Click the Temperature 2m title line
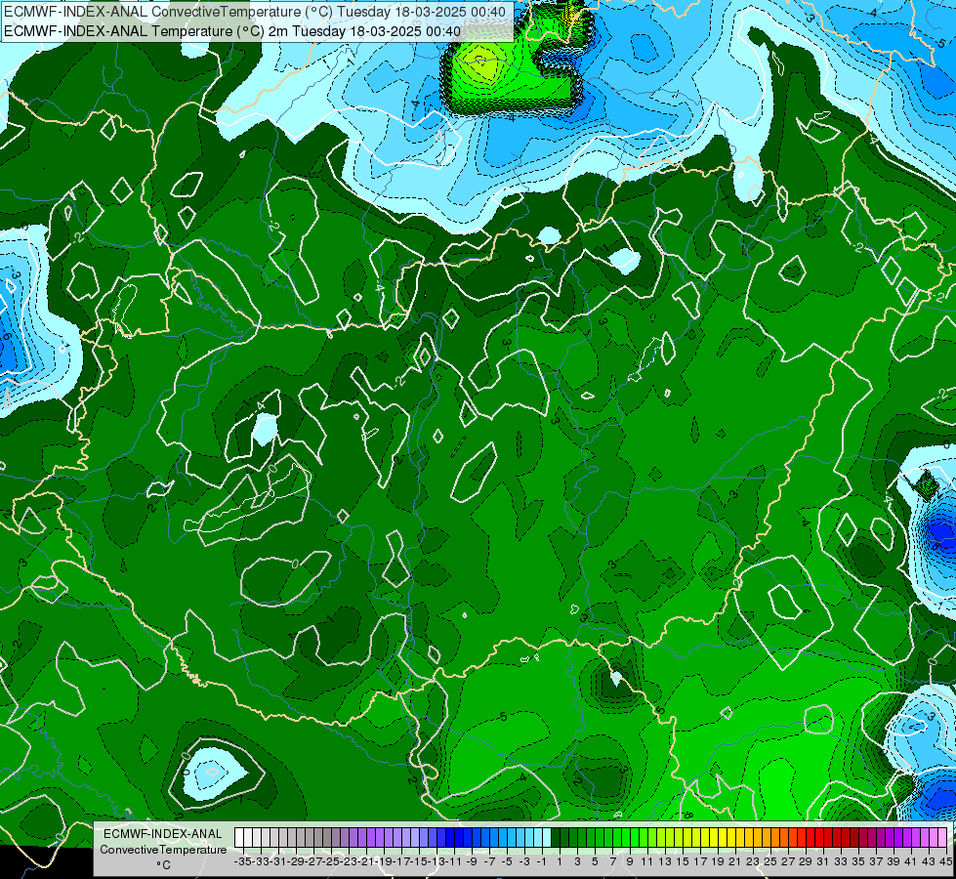956x879 pixels. (x=231, y=31)
